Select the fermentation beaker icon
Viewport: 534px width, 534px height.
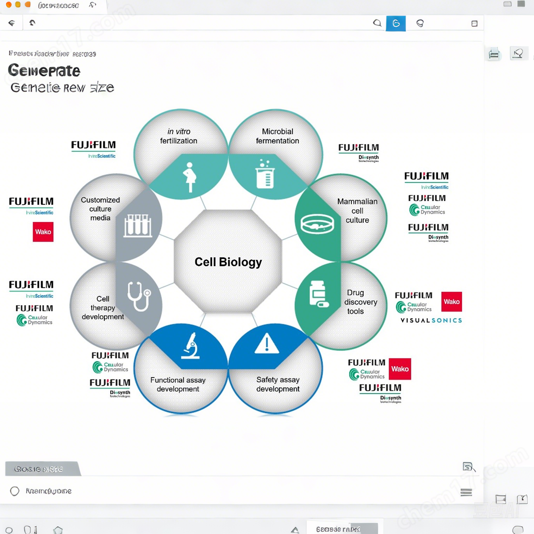coord(265,174)
